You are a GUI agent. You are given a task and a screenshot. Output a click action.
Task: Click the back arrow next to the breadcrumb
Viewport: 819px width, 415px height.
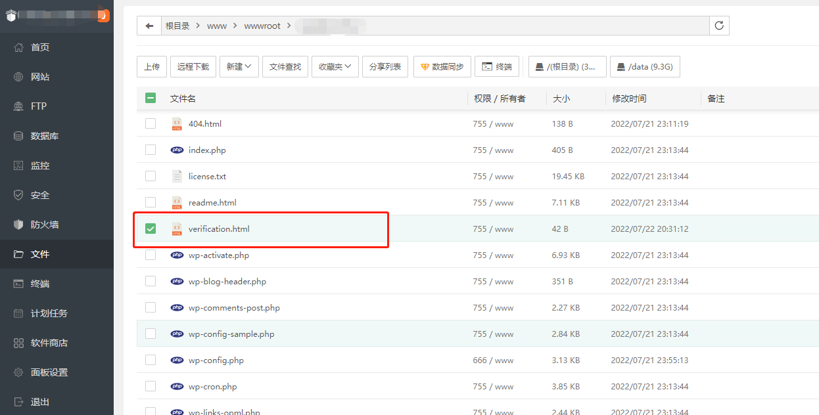tap(149, 25)
